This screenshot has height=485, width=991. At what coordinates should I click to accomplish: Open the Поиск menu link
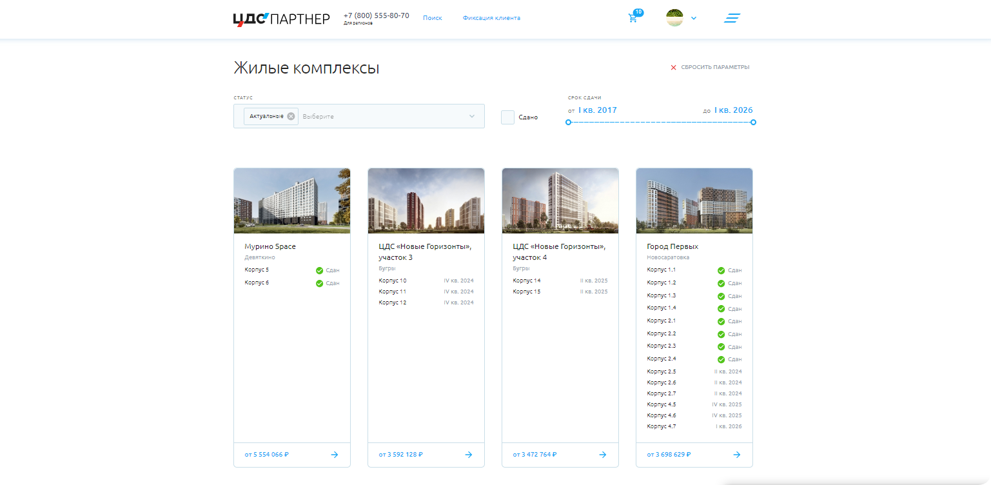point(433,18)
